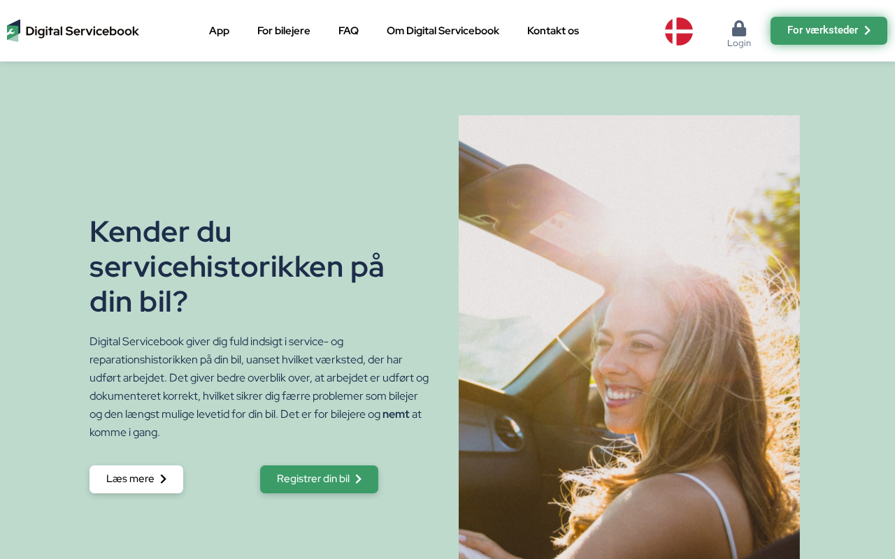Click the padlock login icon
Image resolution: width=895 pixels, height=559 pixels.
pyautogui.click(x=739, y=28)
